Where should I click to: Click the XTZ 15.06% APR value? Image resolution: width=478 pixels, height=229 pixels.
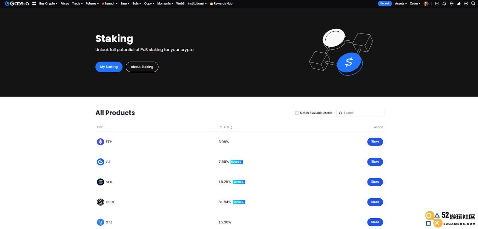click(x=225, y=222)
